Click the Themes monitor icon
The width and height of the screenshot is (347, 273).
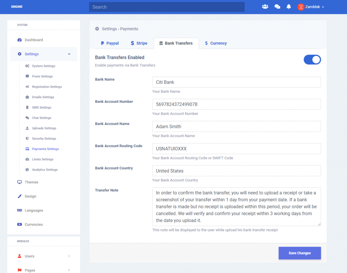pyautogui.click(x=19, y=182)
